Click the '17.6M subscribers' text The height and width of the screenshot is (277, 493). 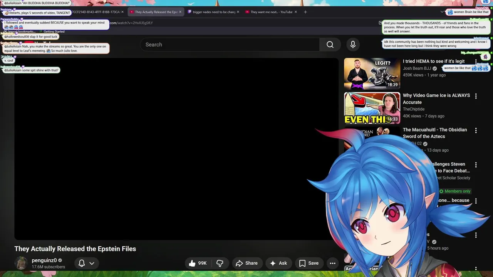[x=48, y=267]
